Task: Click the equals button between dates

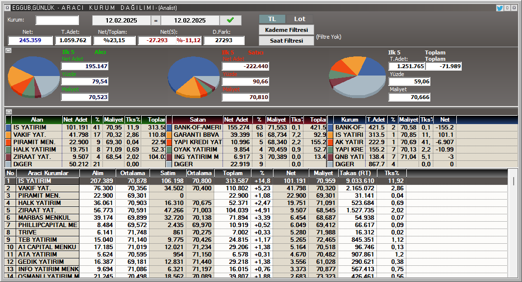Action: pos(155,20)
